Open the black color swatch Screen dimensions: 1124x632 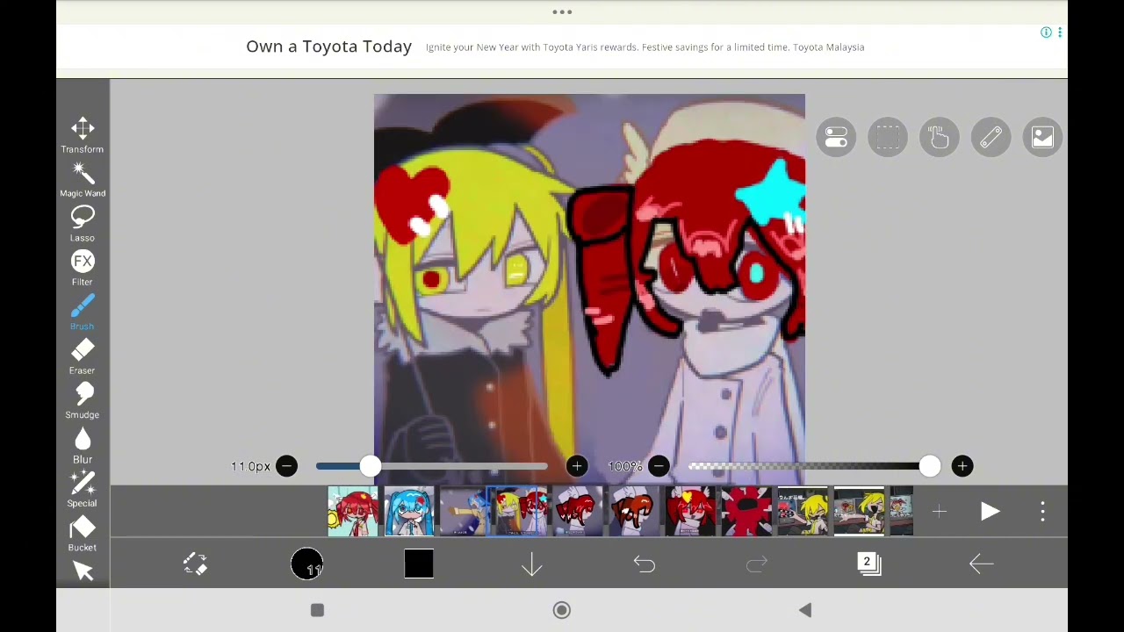pos(419,564)
